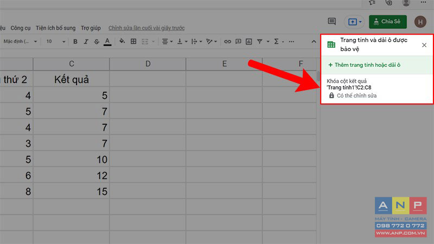Insert a comment

(238, 42)
